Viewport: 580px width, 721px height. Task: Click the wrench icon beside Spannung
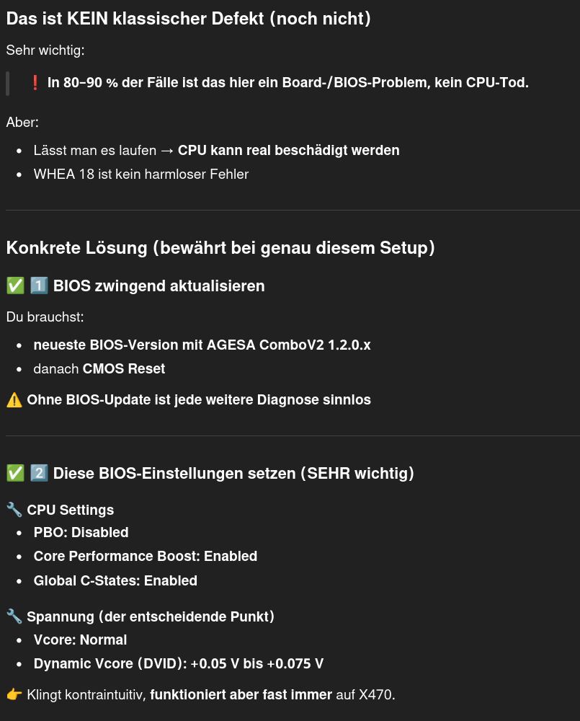tap(14, 616)
